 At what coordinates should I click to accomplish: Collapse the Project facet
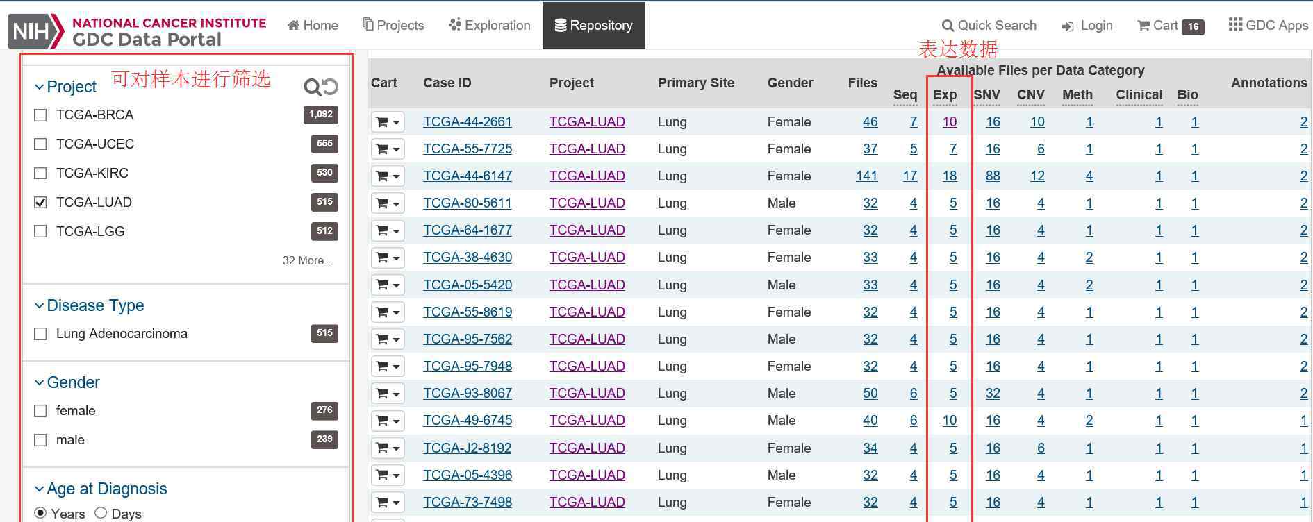[x=65, y=87]
